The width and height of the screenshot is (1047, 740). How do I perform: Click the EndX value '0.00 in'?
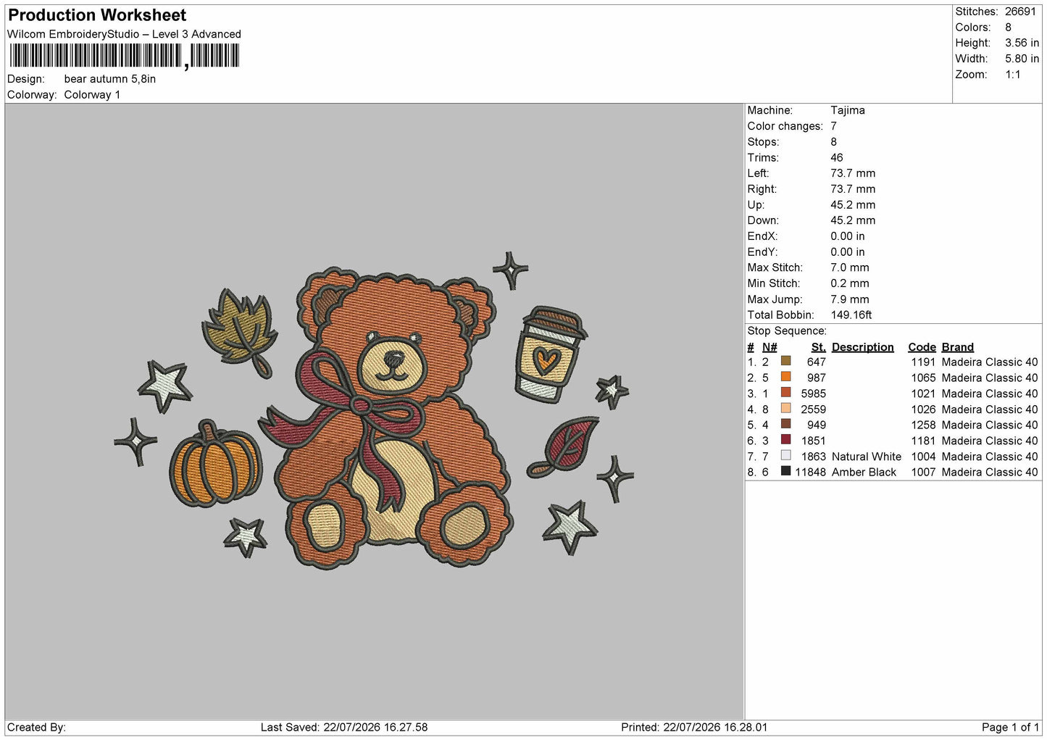pyautogui.click(x=848, y=236)
